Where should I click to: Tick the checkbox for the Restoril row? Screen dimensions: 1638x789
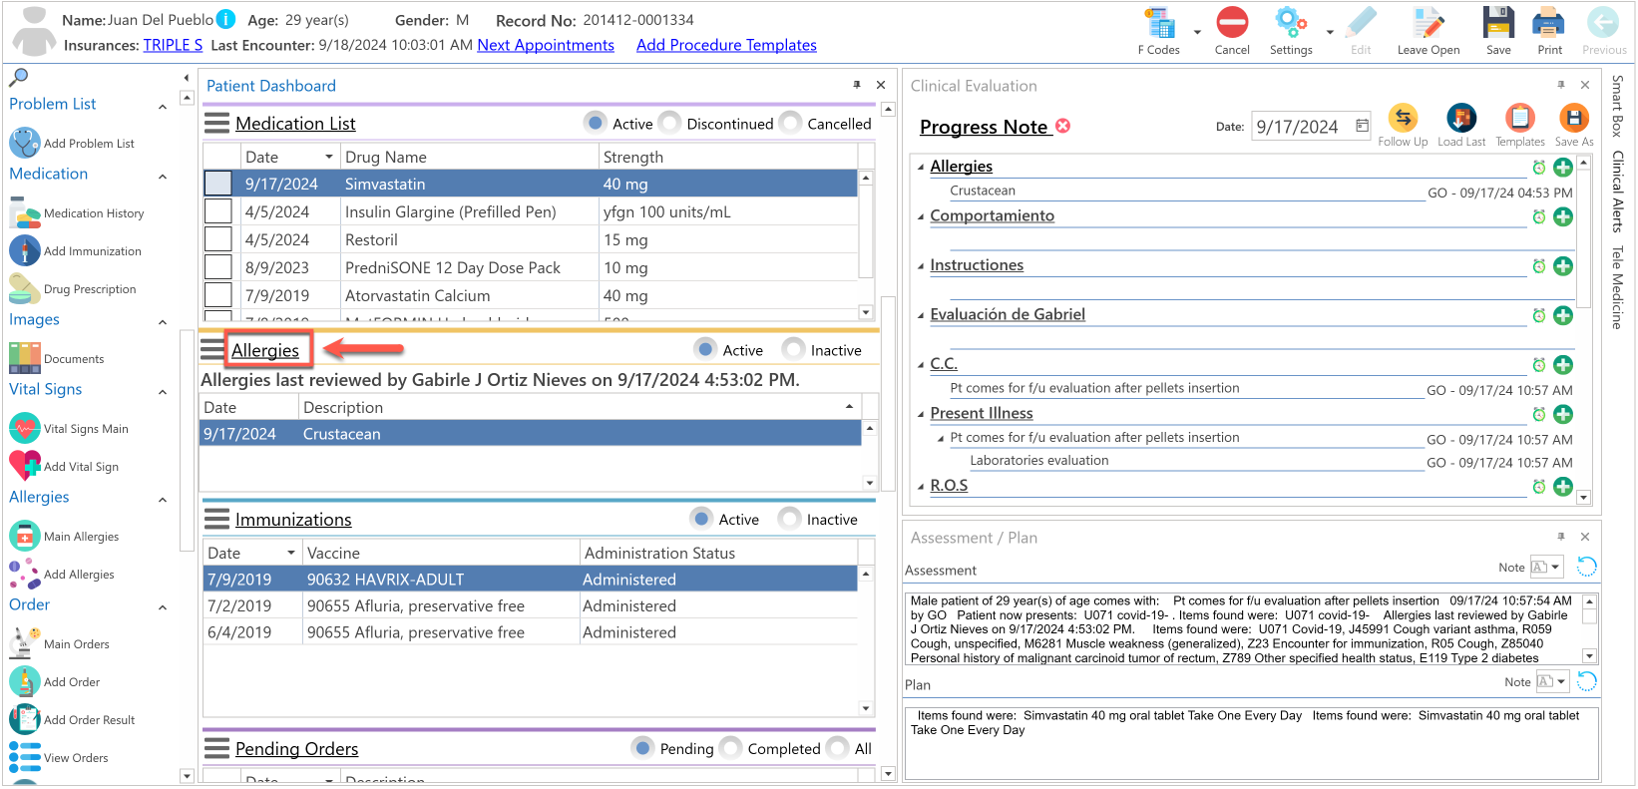tap(218, 239)
